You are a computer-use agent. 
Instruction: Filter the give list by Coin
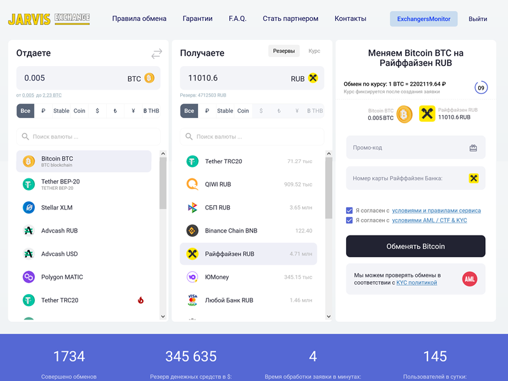(x=79, y=110)
